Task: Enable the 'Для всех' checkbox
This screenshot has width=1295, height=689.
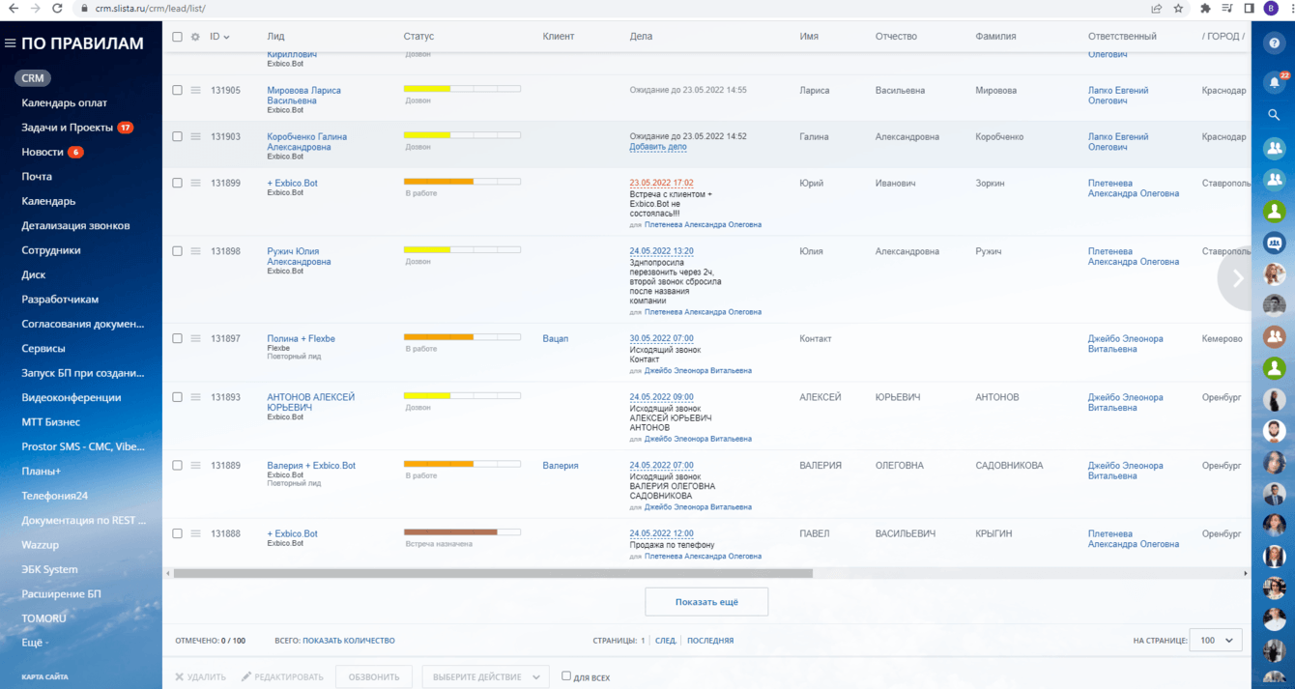Action: coord(566,676)
